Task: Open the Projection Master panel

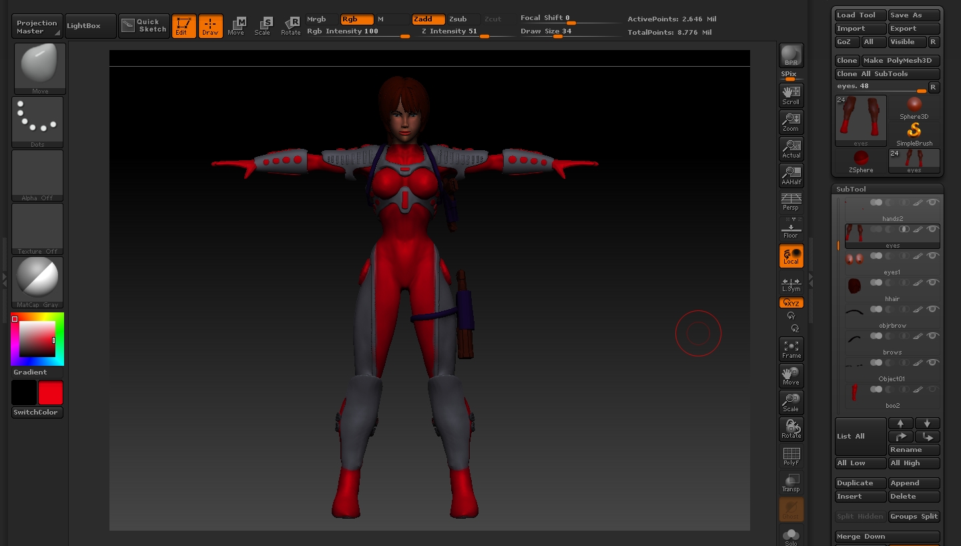Action: 37,26
